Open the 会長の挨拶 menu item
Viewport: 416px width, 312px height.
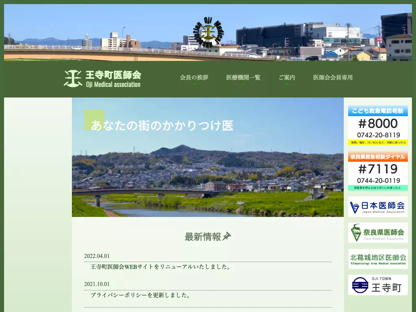click(194, 78)
